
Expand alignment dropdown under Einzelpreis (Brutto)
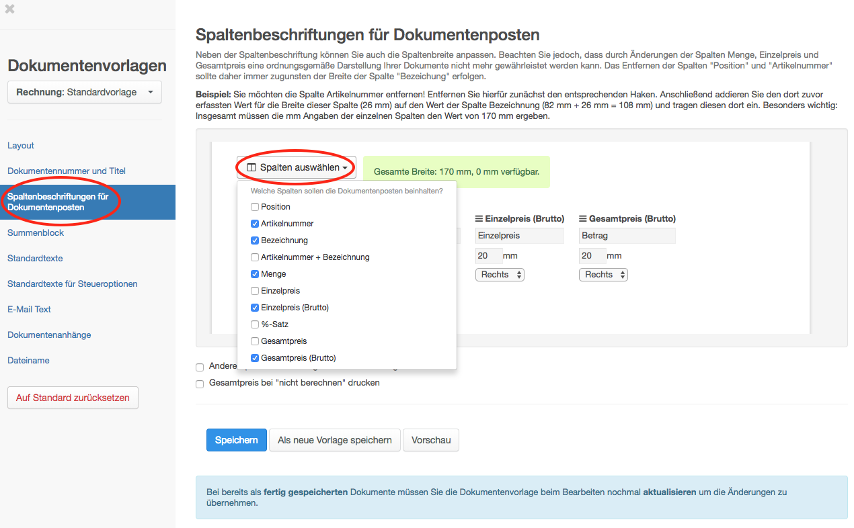pos(500,275)
